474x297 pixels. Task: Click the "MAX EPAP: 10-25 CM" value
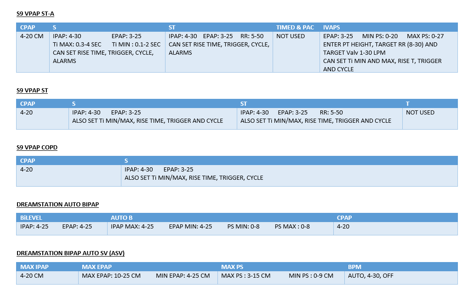111,276
